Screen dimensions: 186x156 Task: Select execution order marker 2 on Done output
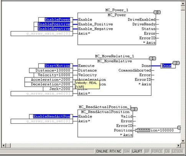point(176,63)
